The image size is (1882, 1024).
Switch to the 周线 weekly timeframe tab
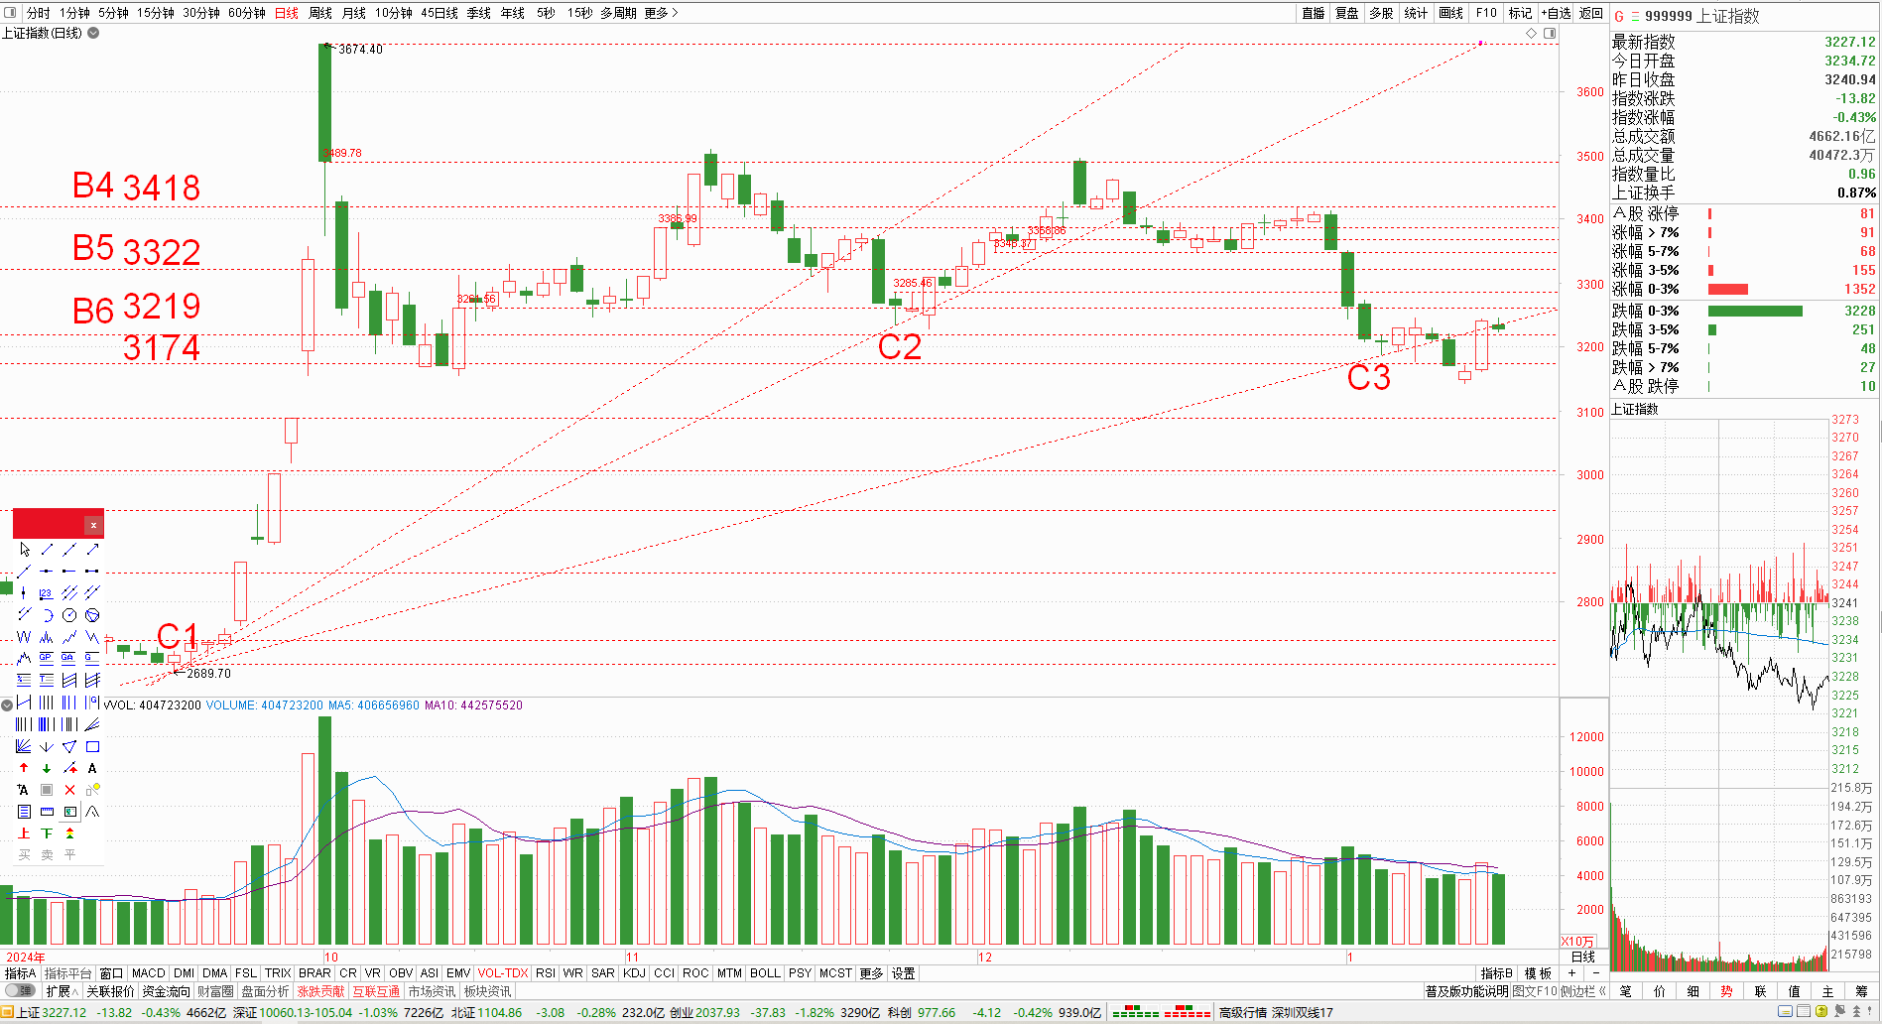pos(320,13)
